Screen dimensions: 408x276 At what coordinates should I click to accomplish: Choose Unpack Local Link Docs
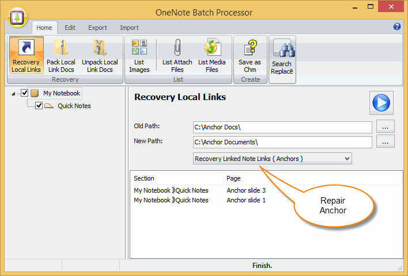click(100, 55)
